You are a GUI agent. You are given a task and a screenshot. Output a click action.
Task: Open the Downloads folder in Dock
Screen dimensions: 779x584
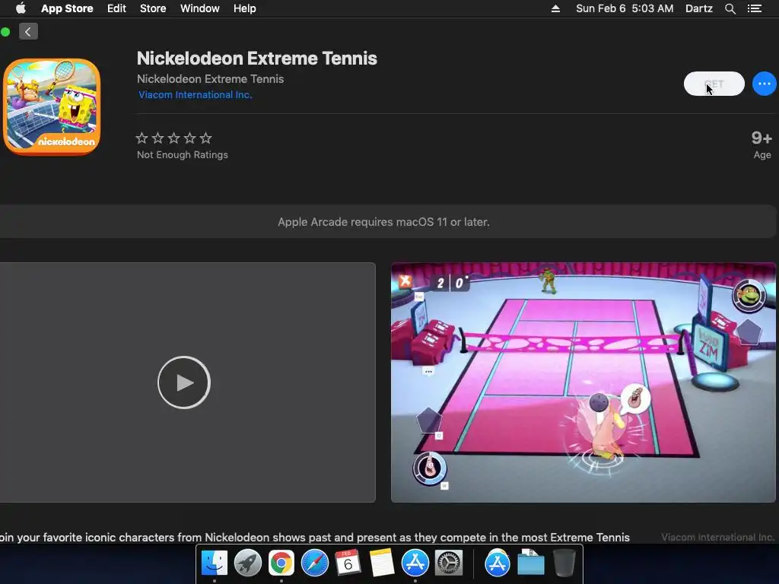530,563
